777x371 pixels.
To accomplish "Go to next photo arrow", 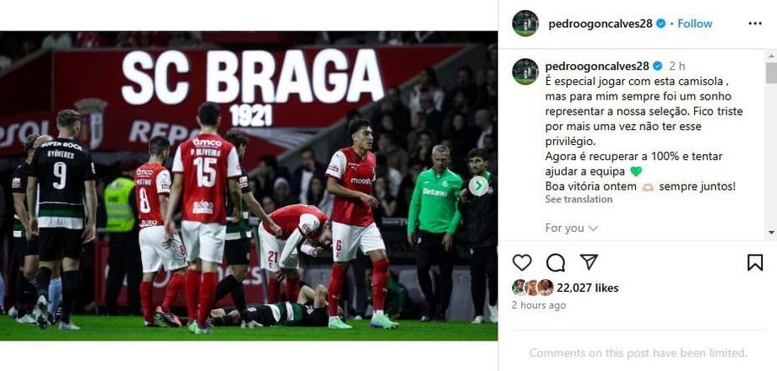I will click(478, 186).
